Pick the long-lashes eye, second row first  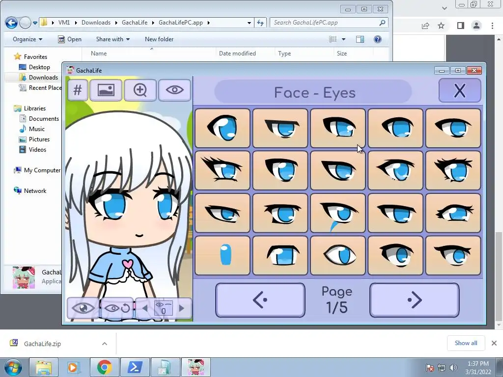[223, 170]
